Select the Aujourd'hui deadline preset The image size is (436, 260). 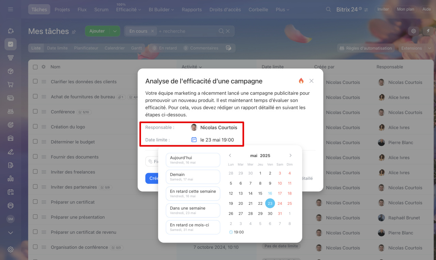tap(193, 160)
